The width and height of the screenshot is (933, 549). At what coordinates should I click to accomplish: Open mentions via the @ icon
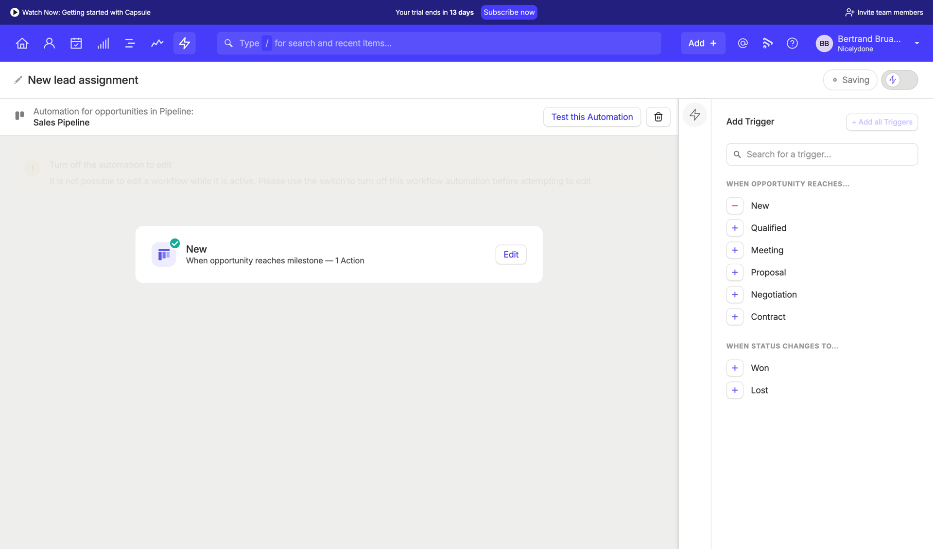743,43
